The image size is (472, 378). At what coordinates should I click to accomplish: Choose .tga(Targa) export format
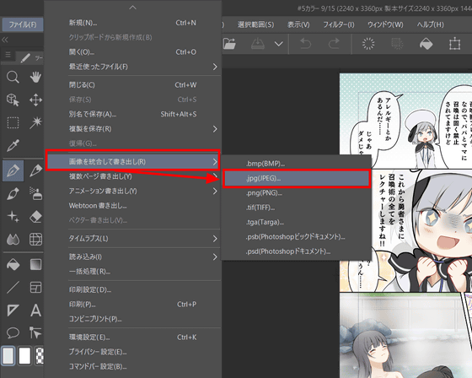click(297, 222)
